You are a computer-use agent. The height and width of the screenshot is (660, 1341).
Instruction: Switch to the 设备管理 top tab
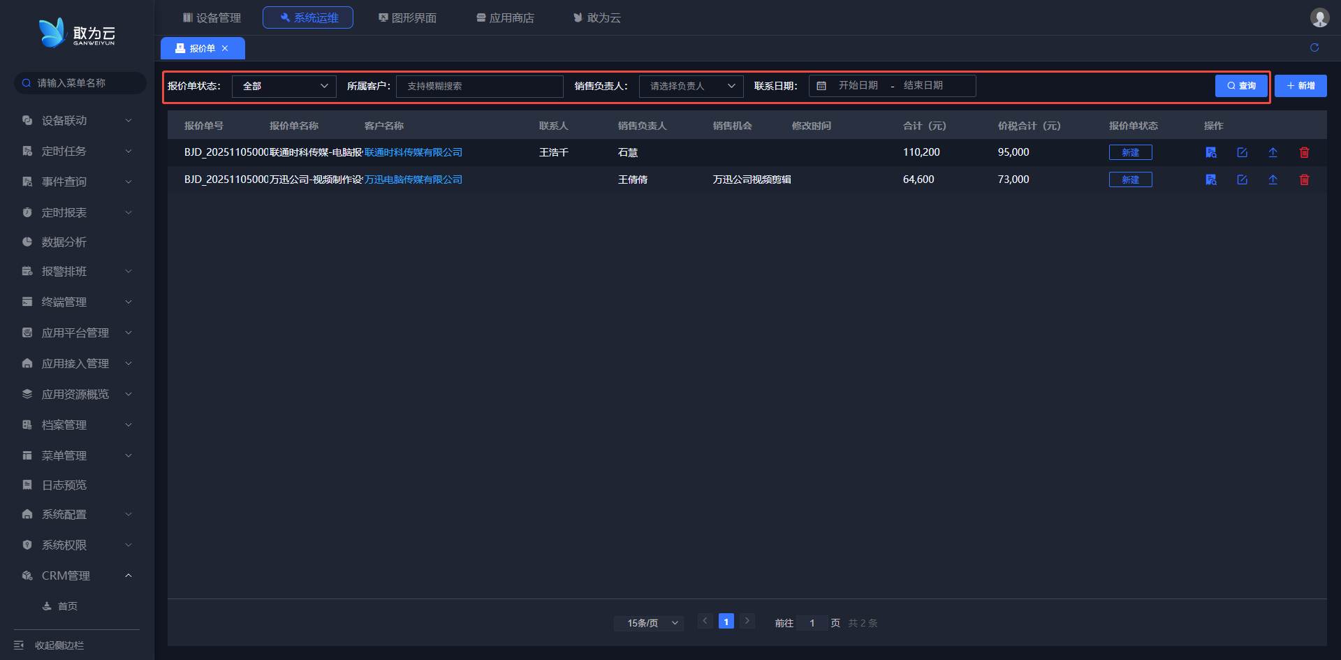212,17
